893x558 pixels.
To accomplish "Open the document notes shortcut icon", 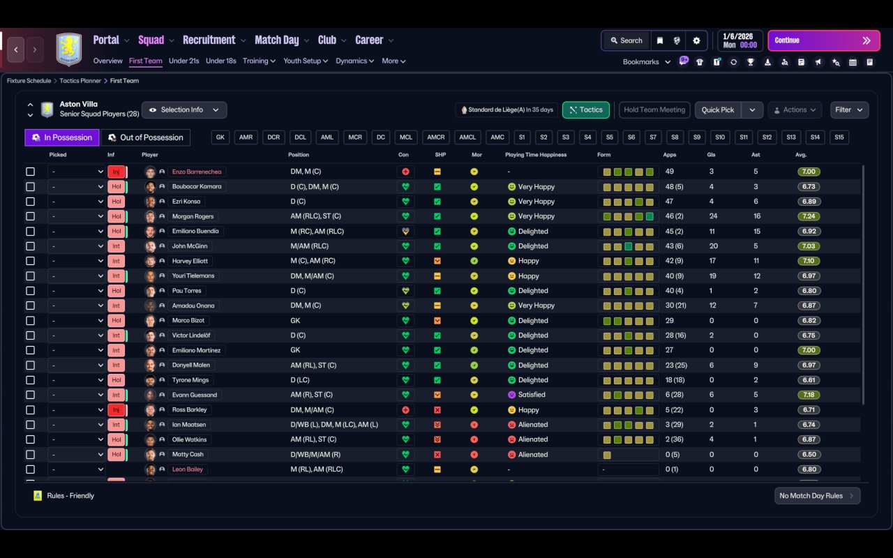I will click(802, 62).
